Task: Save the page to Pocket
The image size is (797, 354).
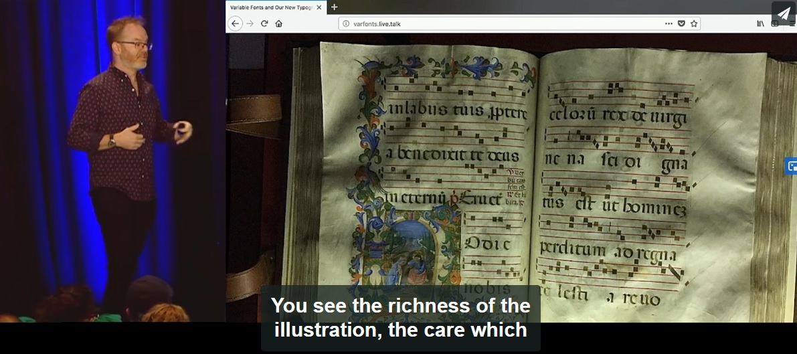Action: 682,23
